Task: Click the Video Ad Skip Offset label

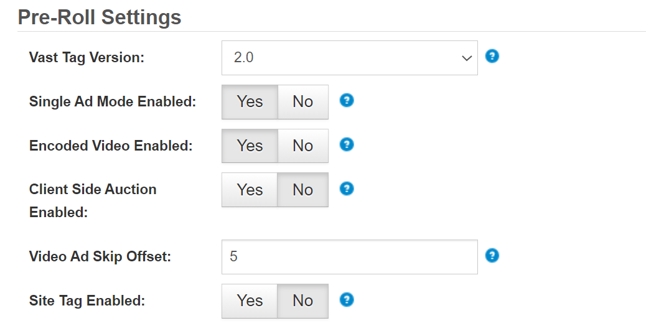Action: (x=100, y=256)
